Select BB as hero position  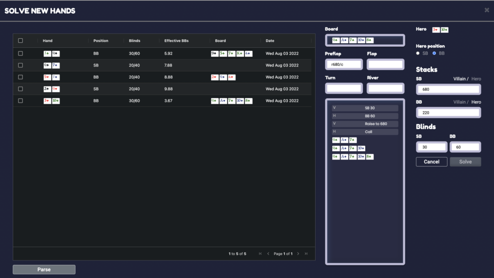(434, 53)
